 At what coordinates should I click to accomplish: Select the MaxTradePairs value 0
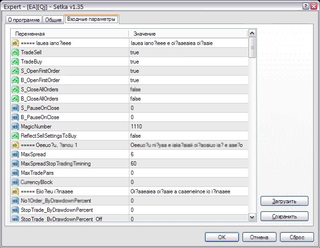(132, 173)
